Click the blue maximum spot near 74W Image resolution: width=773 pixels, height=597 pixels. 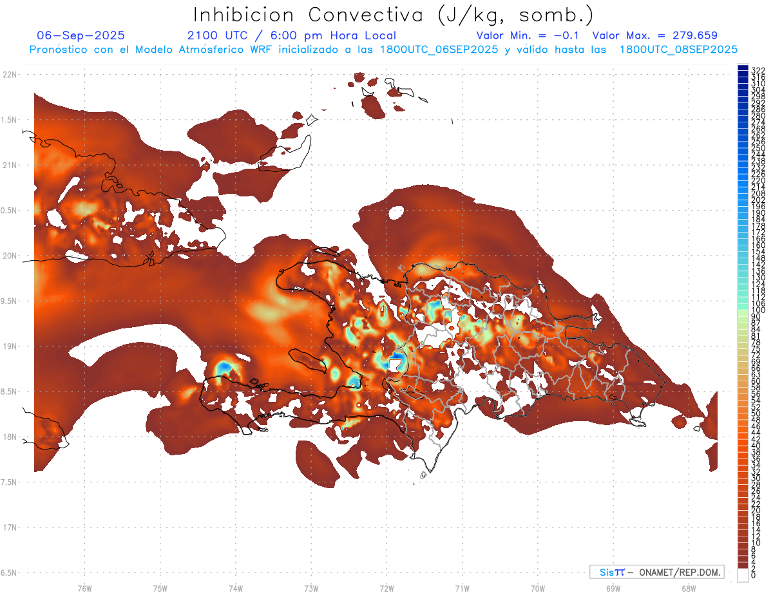click(x=224, y=367)
